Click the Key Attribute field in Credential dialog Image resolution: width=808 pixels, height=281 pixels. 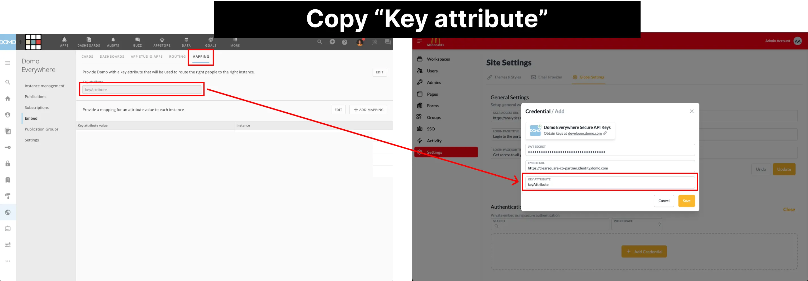pos(610,182)
